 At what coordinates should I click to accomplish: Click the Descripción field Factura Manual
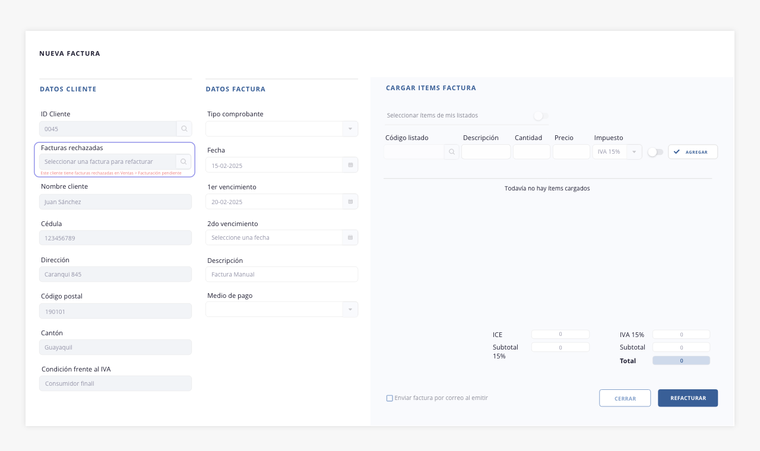coord(282,274)
